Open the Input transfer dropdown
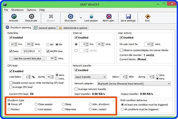Image resolution: width=178 pixels, height=119 pixels. click(x=90, y=77)
